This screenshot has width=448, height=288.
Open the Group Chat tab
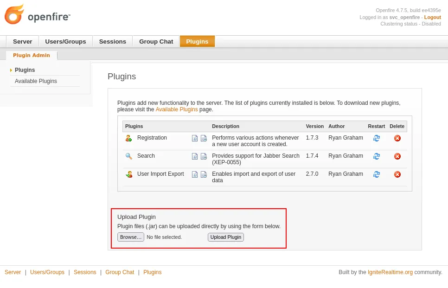[156, 42]
